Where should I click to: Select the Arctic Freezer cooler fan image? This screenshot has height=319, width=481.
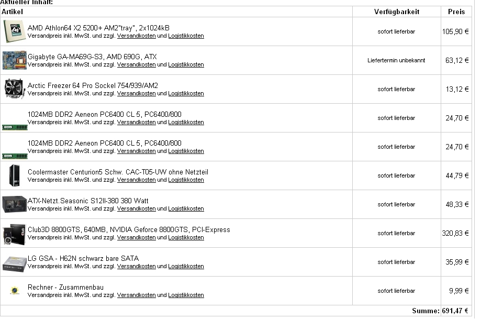point(15,89)
